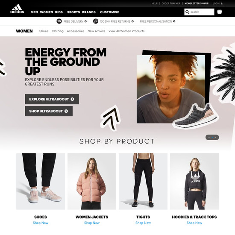Viewport: 235px width, 235px height.
Task: Expand the Free Delivery info arrow
Action: click(85, 21)
